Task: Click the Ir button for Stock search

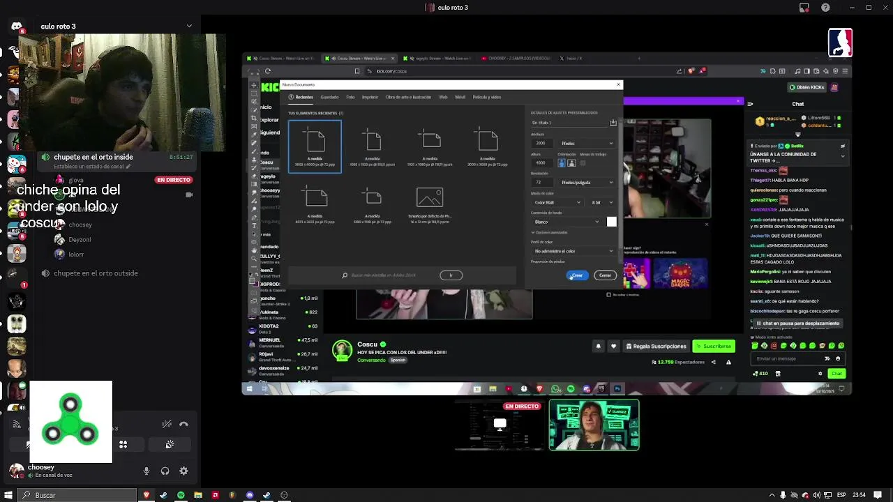Action: (451, 275)
